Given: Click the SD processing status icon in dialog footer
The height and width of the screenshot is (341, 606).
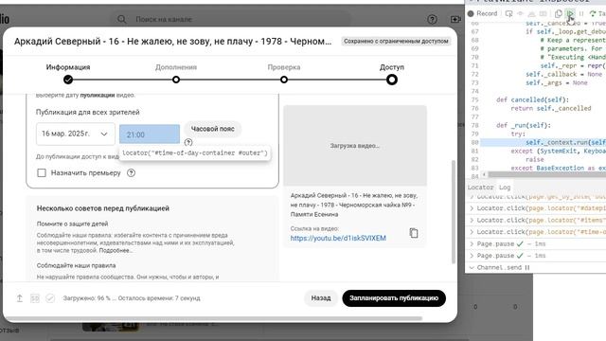Looking at the screenshot, I should pos(35,298).
